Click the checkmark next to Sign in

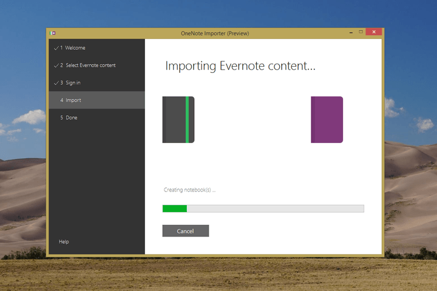pos(56,82)
